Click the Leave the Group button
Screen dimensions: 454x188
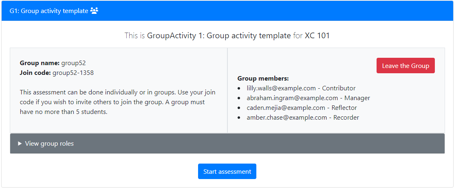pos(406,66)
